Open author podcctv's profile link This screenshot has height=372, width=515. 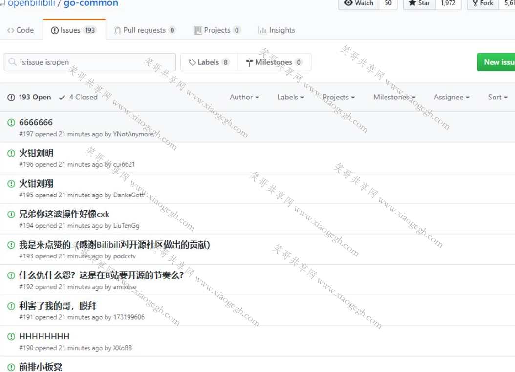pyautogui.click(x=125, y=256)
